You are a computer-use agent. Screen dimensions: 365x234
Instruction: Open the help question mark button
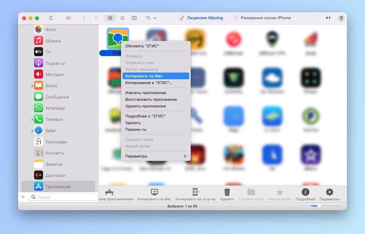[x=341, y=18]
